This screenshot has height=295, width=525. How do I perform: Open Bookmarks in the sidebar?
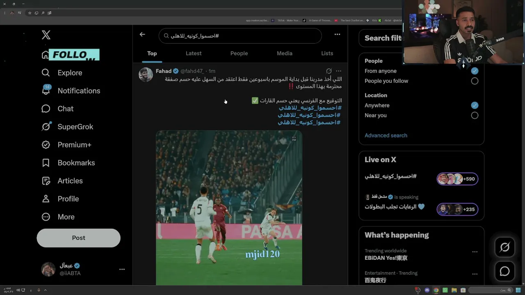pyautogui.click(x=68, y=163)
